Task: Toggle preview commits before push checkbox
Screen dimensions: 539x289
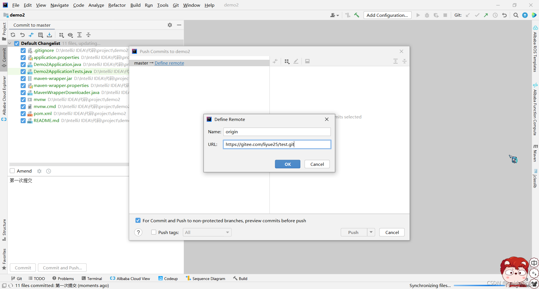Action: click(x=138, y=220)
